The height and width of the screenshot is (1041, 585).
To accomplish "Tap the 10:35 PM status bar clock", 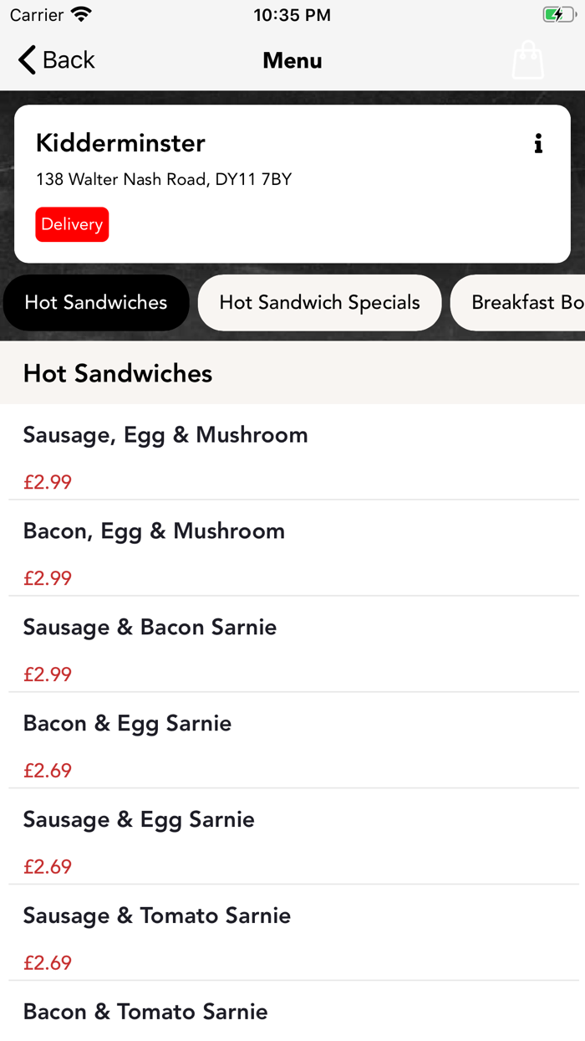I will pyautogui.click(x=292, y=15).
